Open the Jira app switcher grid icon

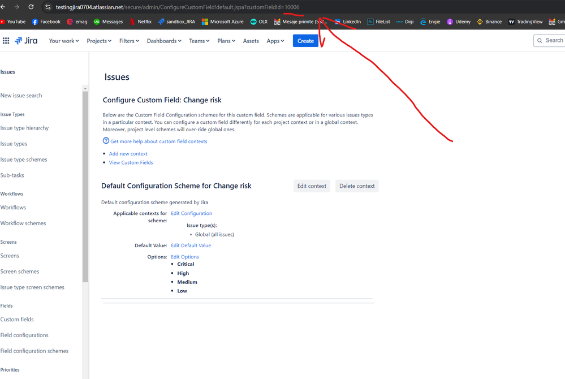(6, 41)
